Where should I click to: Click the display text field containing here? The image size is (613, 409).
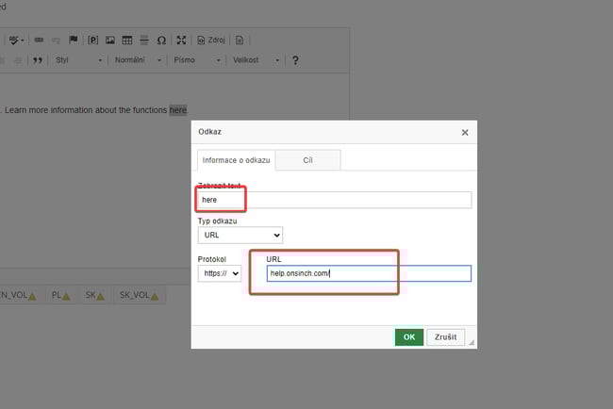click(334, 200)
